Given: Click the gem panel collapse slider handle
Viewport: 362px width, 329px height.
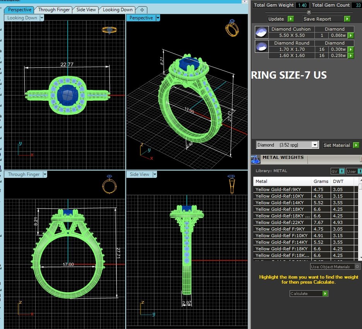Looking at the screenshot, I should pyautogui.click(x=309, y=12).
